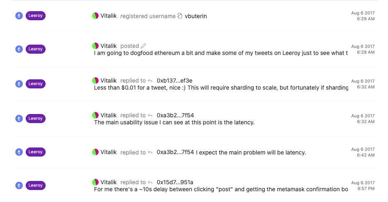Screen dimensions: 388x202
Task: Click the Leeroy badge beside the dogfood ethereum post
Action: pos(36,49)
